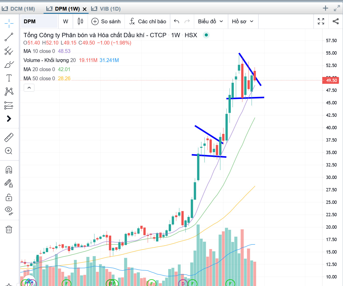Select the prediction and measurement tools

click(x=9, y=105)
